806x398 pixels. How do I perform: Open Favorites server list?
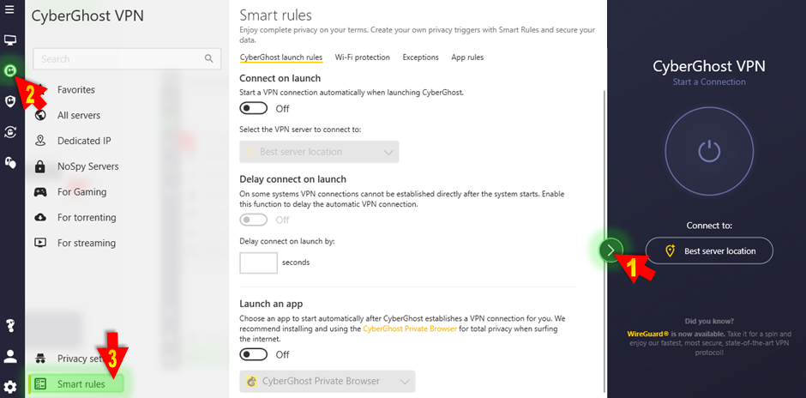(x=76, y=90)
